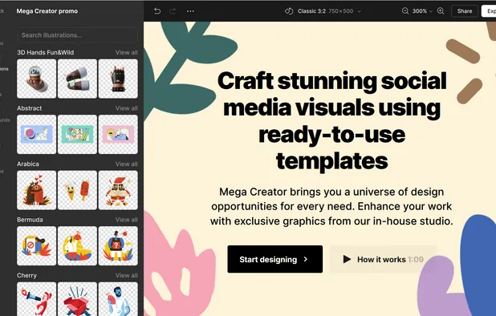Screen dimensions: 496x316
Task: Select the Cherry megaphone illustration
Action: tap(37, 299)
